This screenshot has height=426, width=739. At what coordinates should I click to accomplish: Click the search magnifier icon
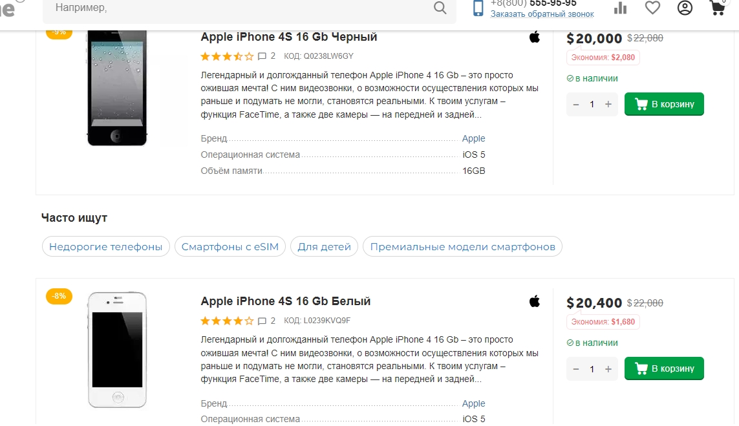click(440, 8)
